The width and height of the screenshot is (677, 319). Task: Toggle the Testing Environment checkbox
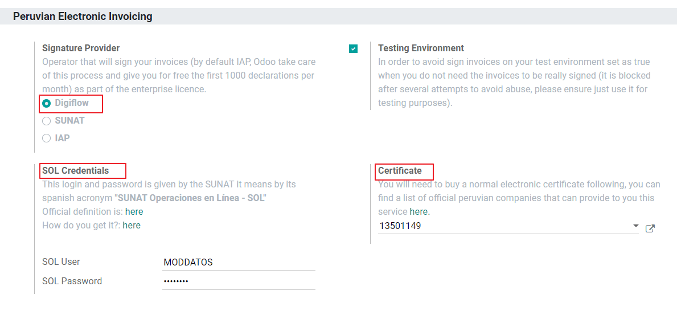click(x=354, y=49)
